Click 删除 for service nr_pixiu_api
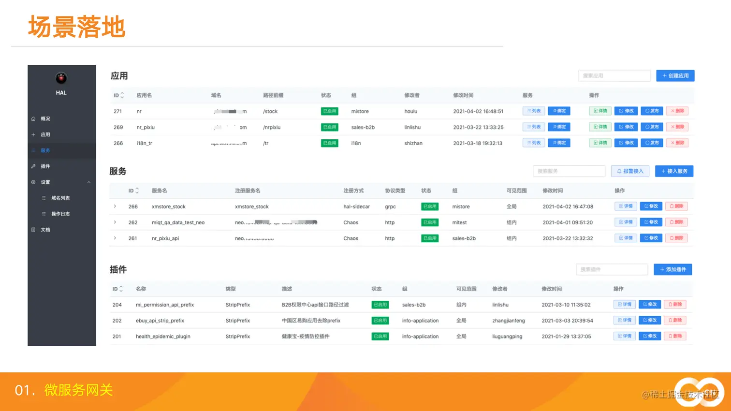731x411 pixels. point(676,238)
